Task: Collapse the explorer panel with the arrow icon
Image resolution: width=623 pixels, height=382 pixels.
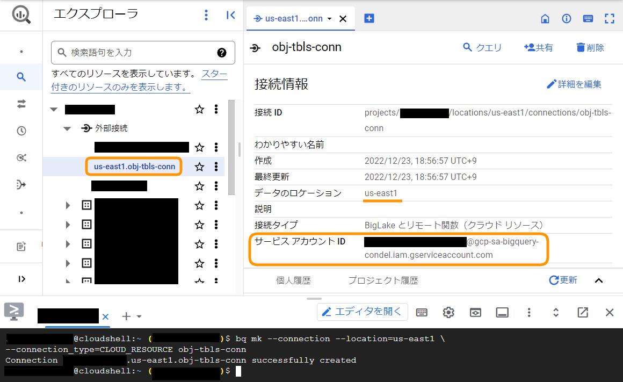Action: (x=230, y=15)
